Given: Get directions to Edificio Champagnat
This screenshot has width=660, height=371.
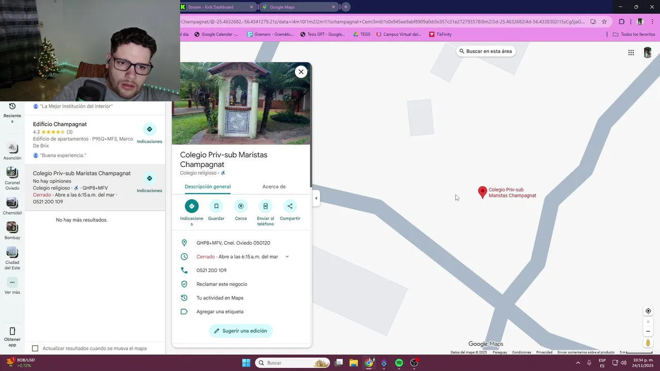Looking at the screenshot, I should click(150, 129).
